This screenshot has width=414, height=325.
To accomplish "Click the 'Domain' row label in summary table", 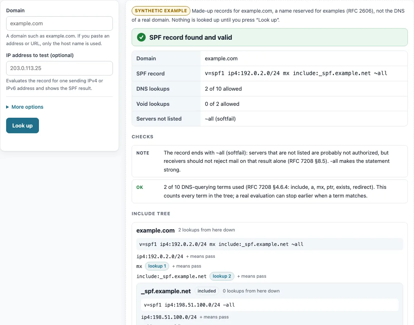I will [146, 58].
